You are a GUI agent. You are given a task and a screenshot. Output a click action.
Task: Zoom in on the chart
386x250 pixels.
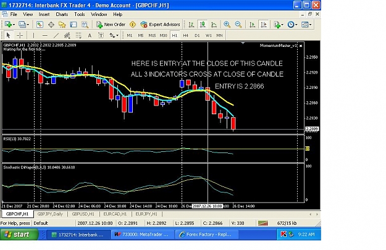pos(227,24)
